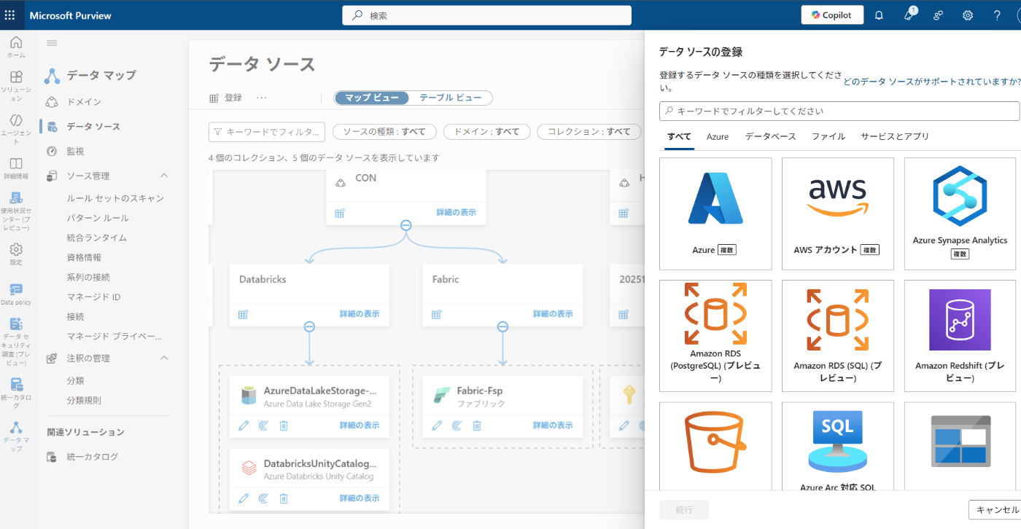The image size is (1021, 529).
Task: Start new scan on AzureDataLakeStorage source
Action: click(x=263, y=426)
